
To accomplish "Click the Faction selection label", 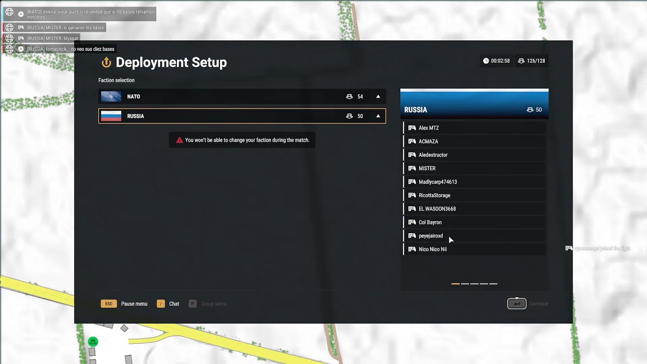I will click(x=116, y=80).
